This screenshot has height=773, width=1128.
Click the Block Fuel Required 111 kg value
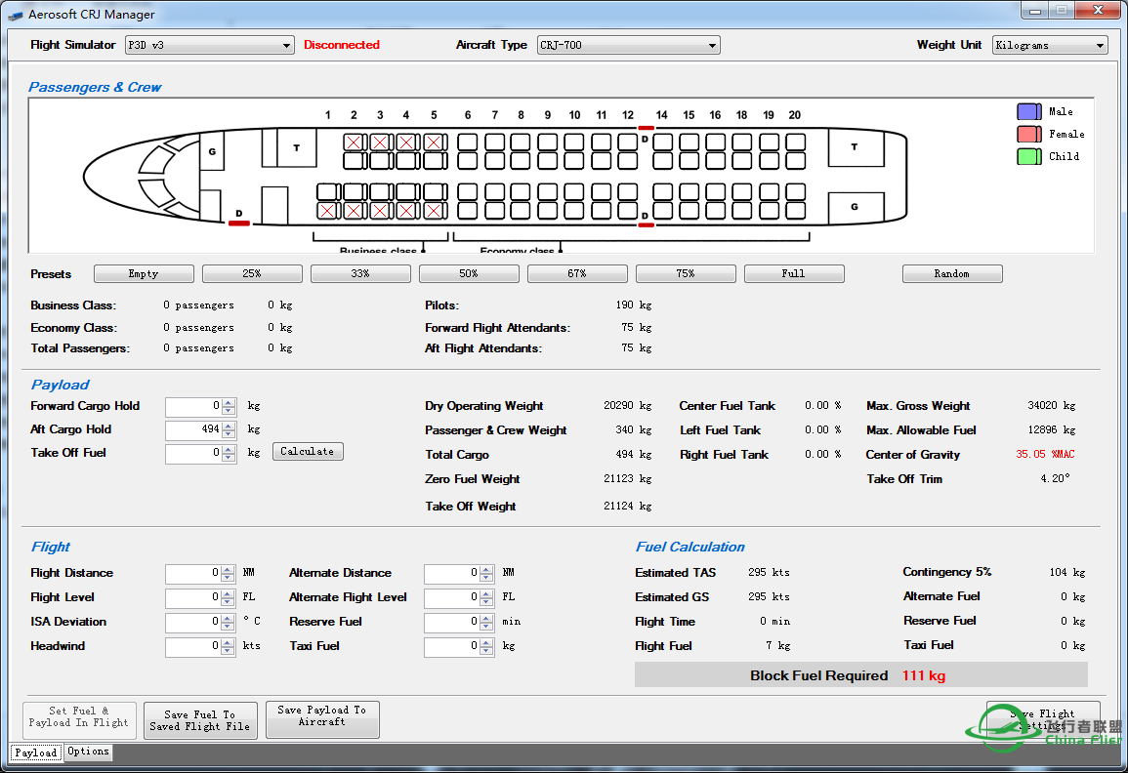[x=924, y=676]
